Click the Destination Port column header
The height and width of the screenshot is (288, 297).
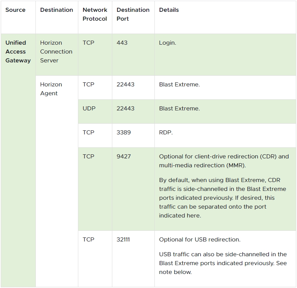click(x=133, y=14)
